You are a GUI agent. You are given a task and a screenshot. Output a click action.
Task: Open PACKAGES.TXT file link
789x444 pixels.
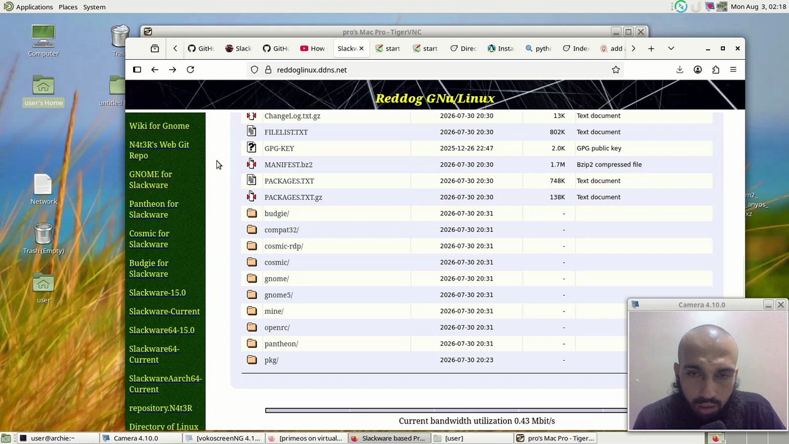pyautogui.click(x=289, y=181)
